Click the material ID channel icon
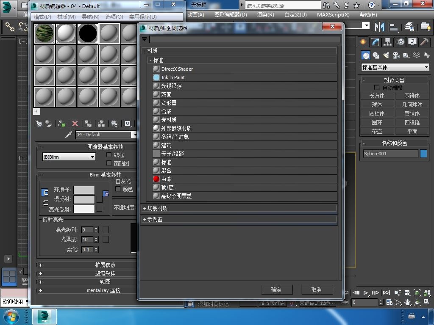Screen dimensions: 434x325 [x=128, y=124]
